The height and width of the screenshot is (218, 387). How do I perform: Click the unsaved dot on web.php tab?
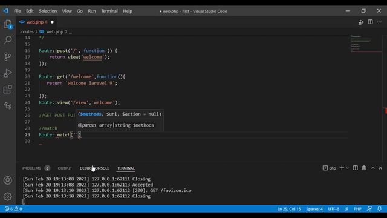coord(52,22)
